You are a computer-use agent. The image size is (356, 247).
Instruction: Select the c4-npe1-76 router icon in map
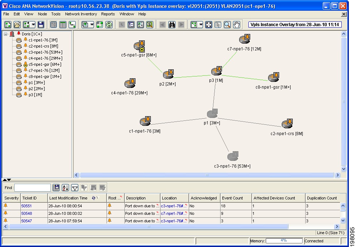pyautogui.click(x=130, y=83)
